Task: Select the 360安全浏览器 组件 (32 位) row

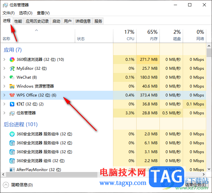Action: [103, 161]
